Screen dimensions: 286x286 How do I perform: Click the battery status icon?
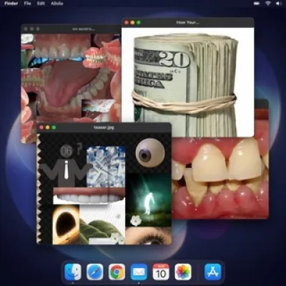(257, 4)
